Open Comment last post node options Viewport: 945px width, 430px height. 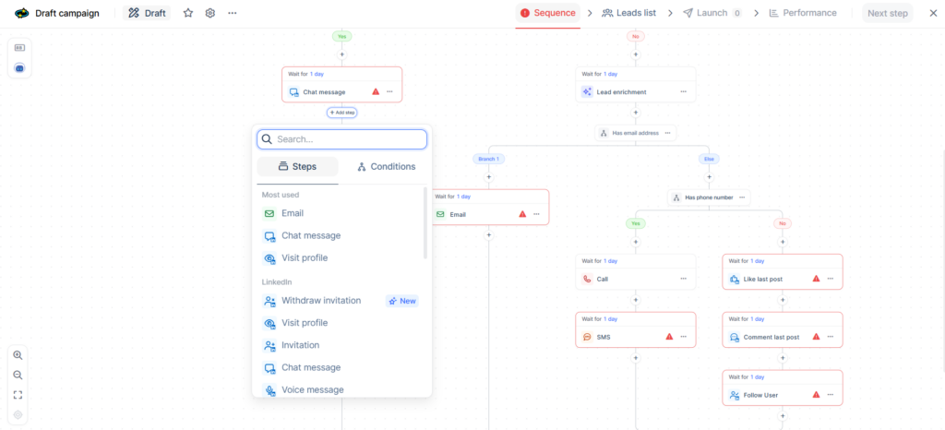point(830,337)
